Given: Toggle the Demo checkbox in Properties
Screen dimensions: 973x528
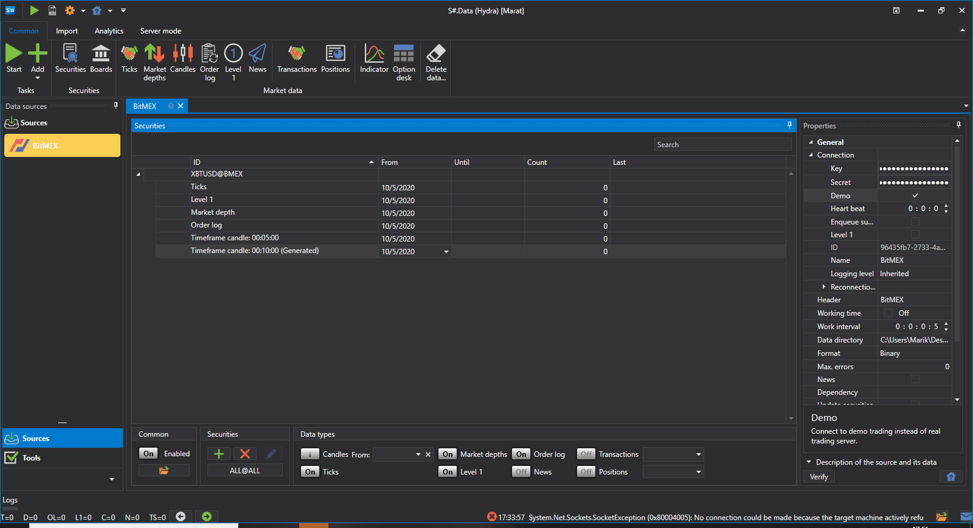Looking at the screenshot, I should pos(915,195).
